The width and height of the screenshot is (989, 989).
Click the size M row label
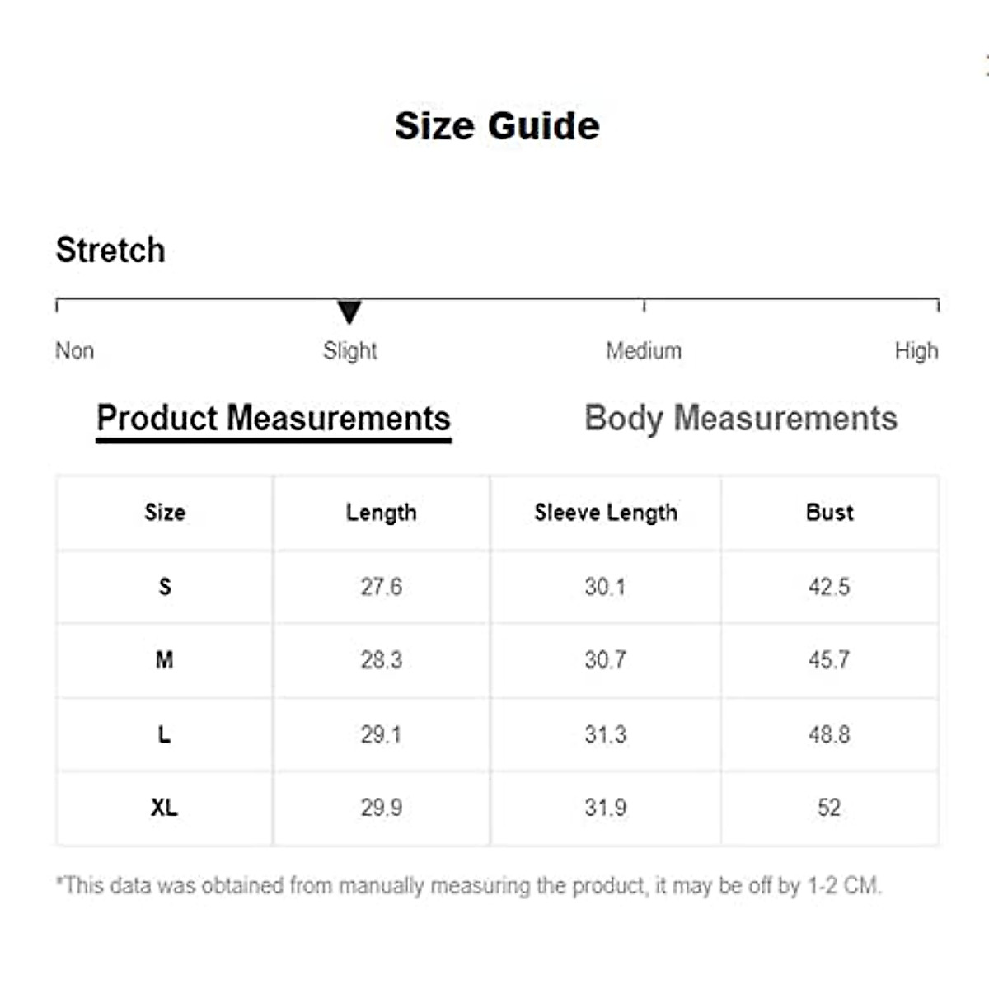click(165, 660)
